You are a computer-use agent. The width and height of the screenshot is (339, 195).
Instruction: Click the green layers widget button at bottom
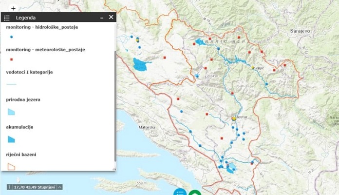coord(195,193)
